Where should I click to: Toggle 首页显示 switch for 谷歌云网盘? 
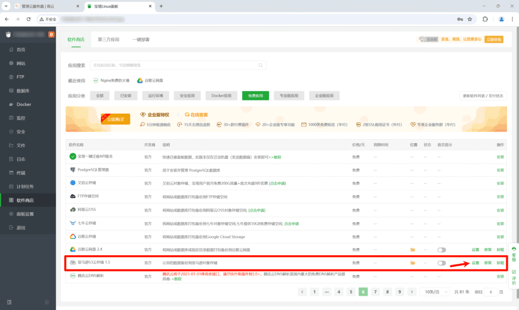tap(441, 250)
